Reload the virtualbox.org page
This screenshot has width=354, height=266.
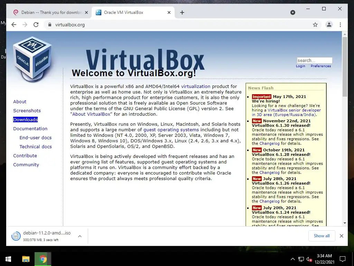36,25
